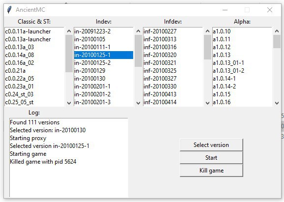
Task: Select version c0.0.13a_03
Action: point(34,47)
